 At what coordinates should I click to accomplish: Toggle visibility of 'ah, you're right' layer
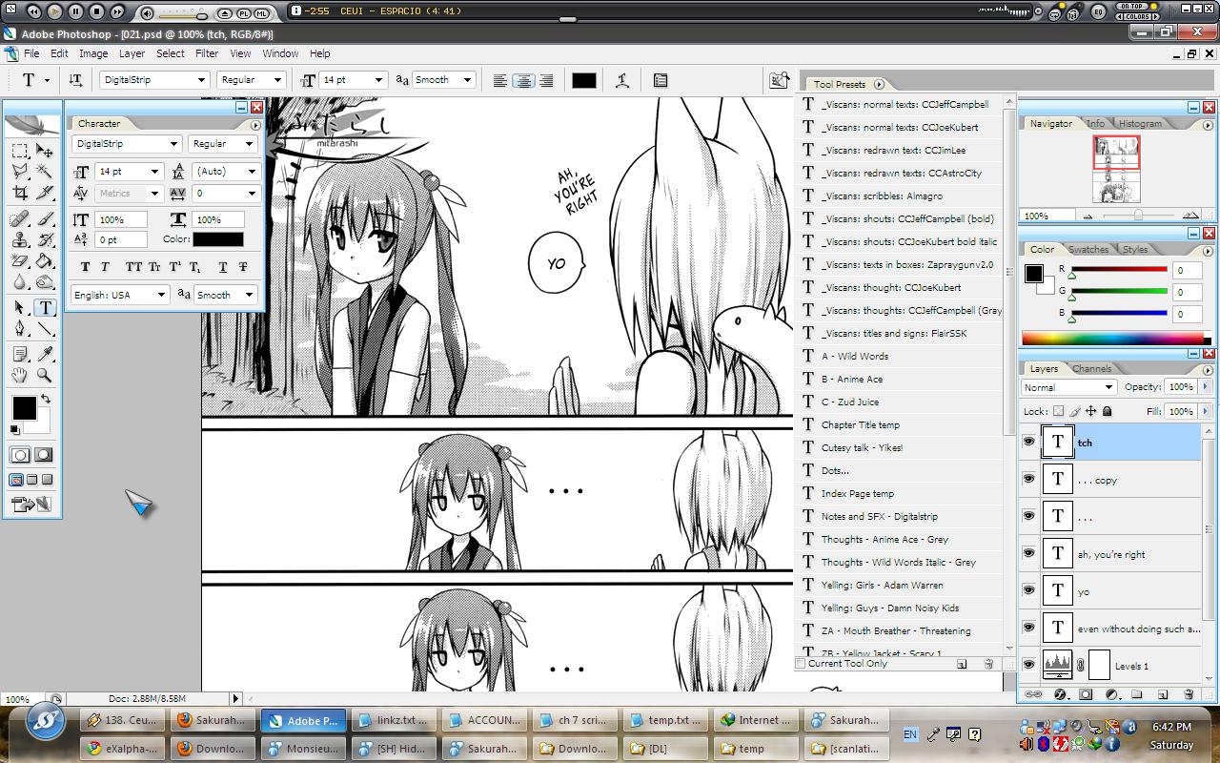1028,553
